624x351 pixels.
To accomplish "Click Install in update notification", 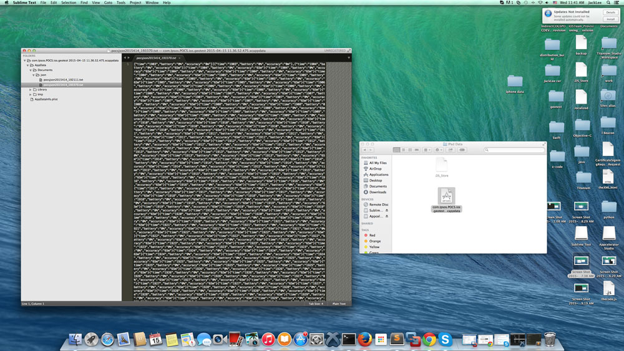I will pyautogui.click(x=610, y=19).
